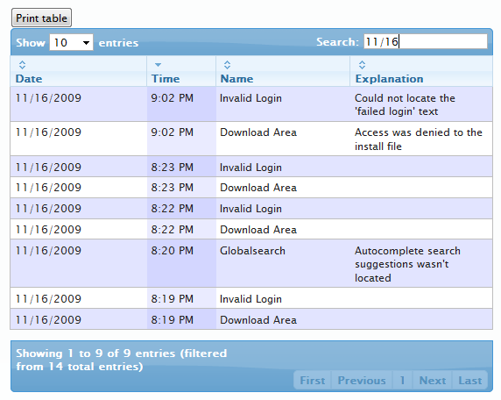Viewport: 501px width, 400px height.
Task: Go to Next page
Action: [433, 380]
